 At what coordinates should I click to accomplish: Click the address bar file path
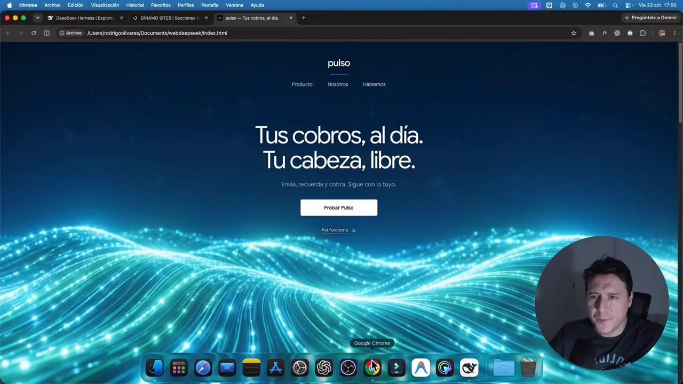point(157,33)
